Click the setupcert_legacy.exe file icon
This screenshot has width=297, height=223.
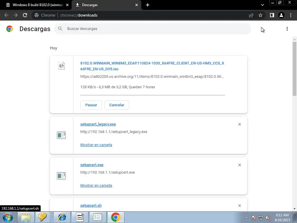tap(61, 135)
